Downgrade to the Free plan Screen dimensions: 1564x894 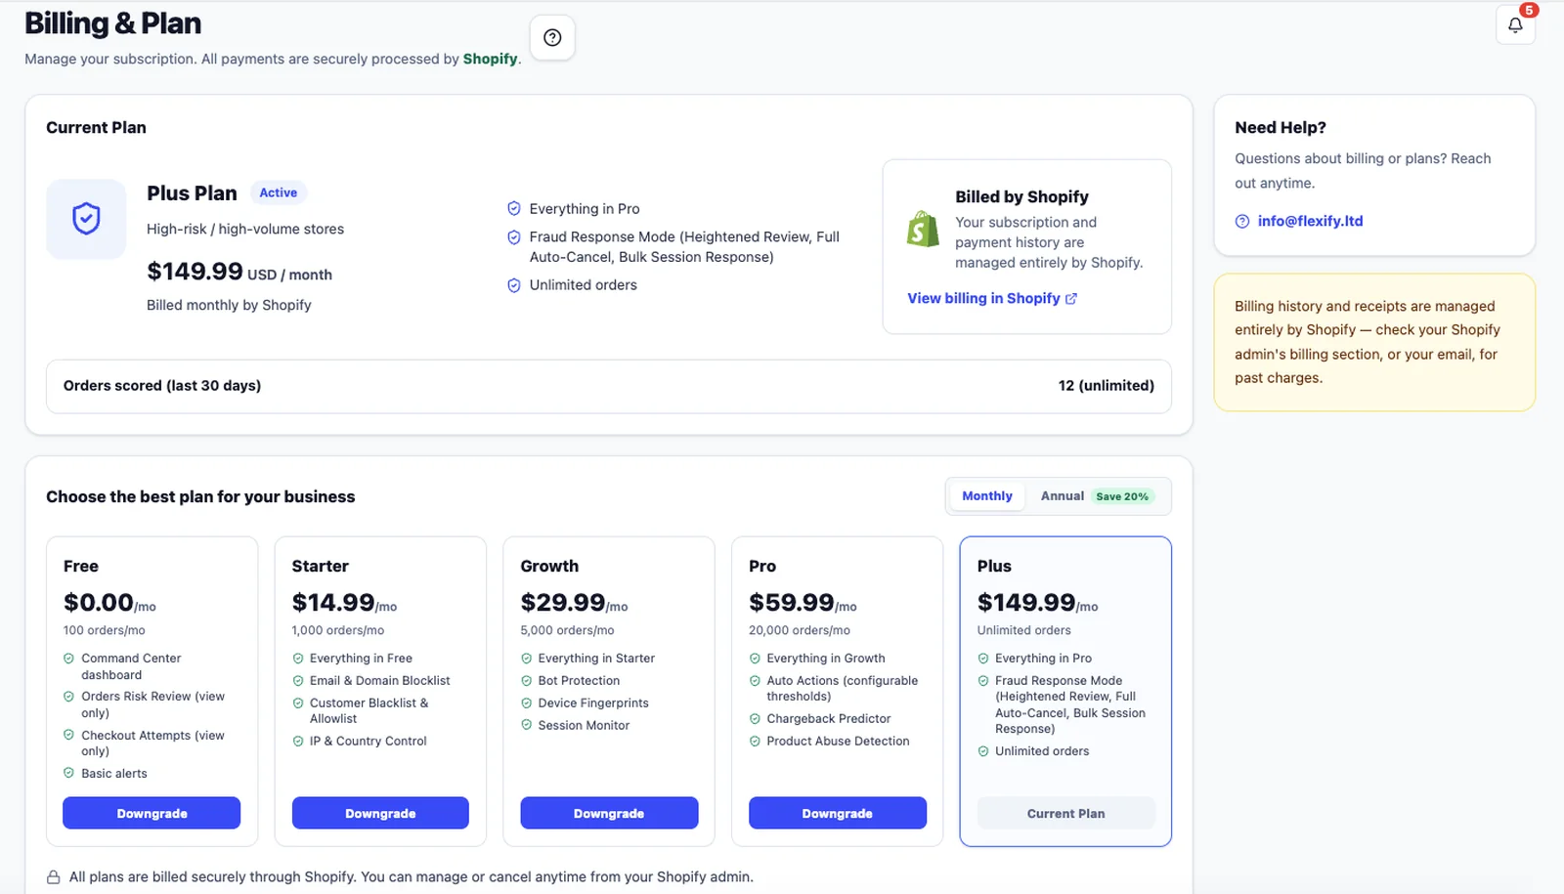[x=152, y=813]
